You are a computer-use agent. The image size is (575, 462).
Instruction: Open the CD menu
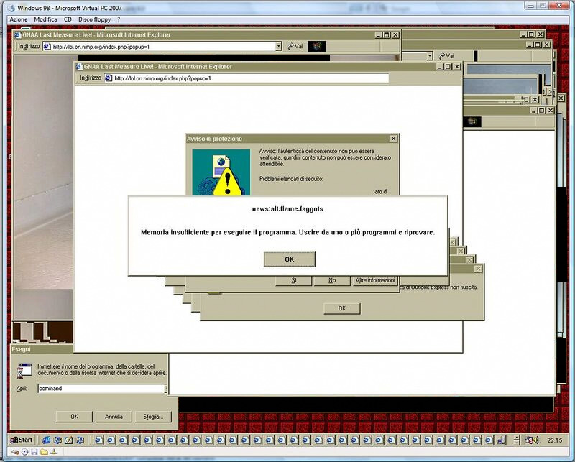click(x=68, y=19)
